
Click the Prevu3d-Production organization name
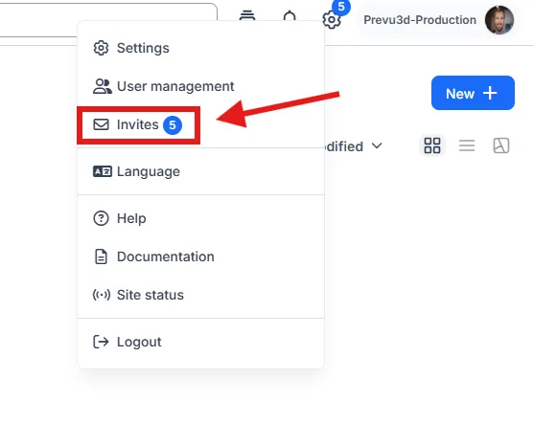tap(420, 20)
